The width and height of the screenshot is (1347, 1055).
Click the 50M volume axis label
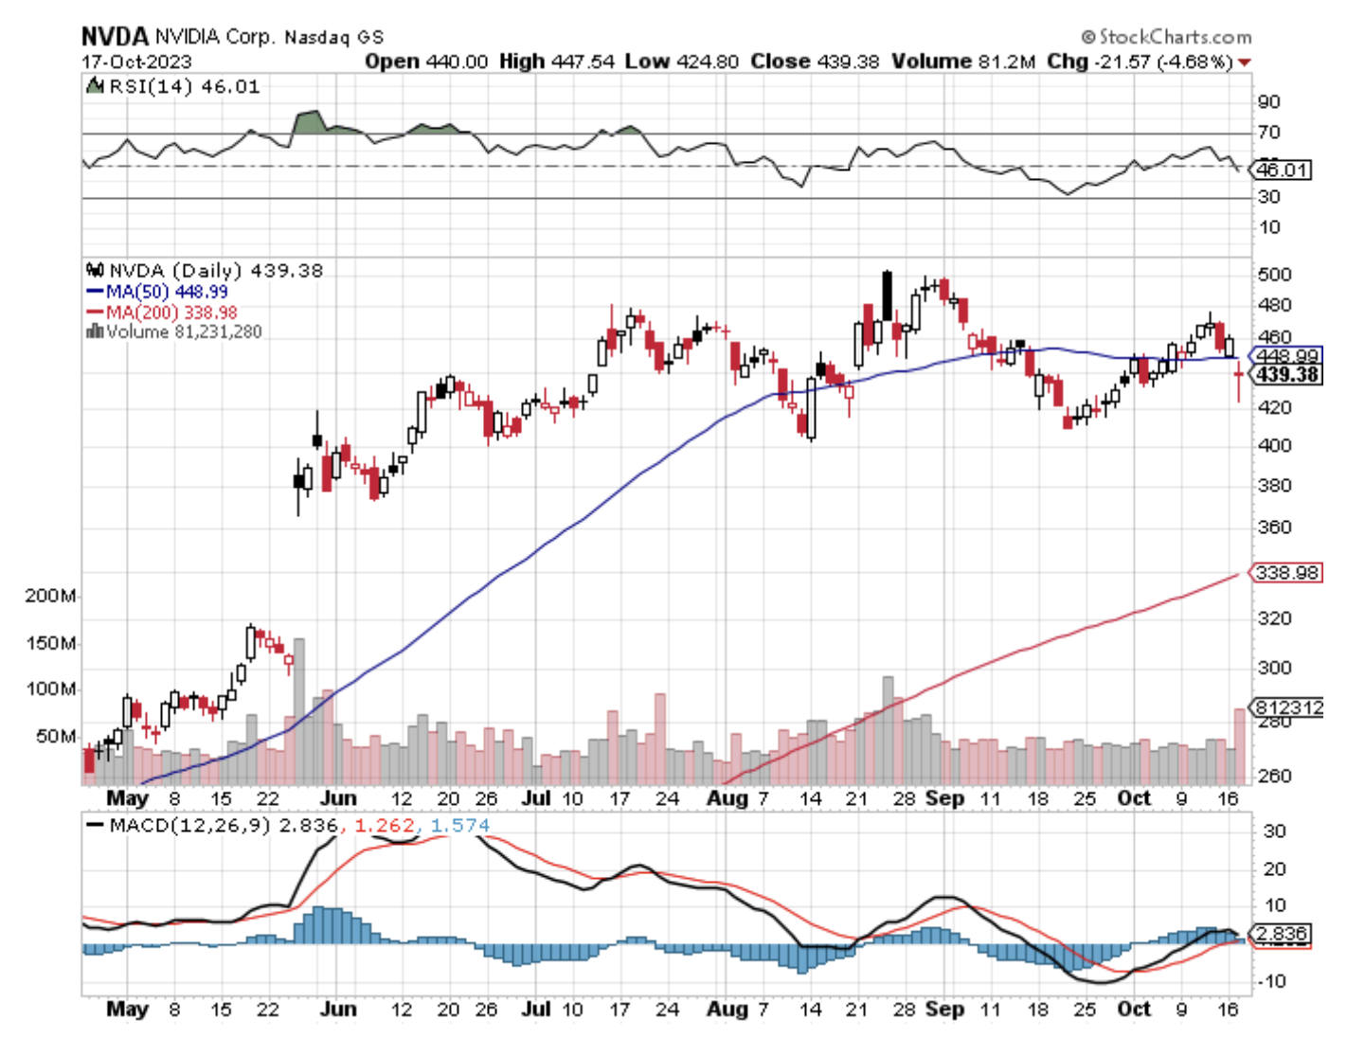(56, 737)
